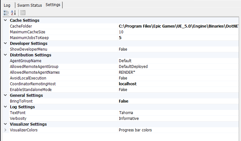Collapse the Log Settings category

click(5, 107)
